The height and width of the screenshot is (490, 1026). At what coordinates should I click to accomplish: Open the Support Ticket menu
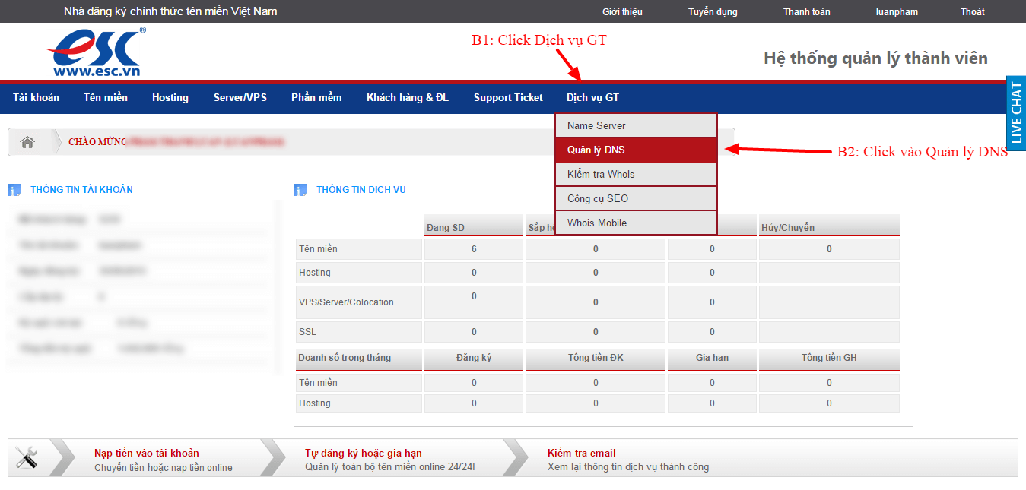tap(508, 97)
